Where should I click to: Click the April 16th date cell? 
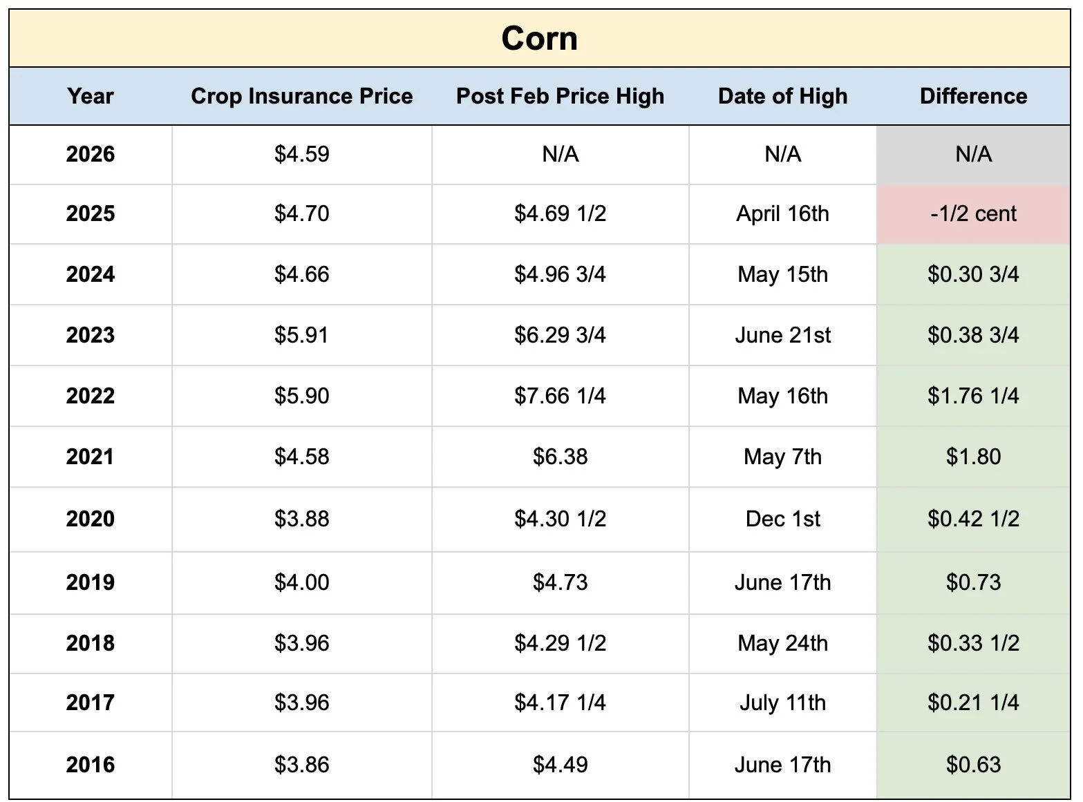(x=782, y=213)
